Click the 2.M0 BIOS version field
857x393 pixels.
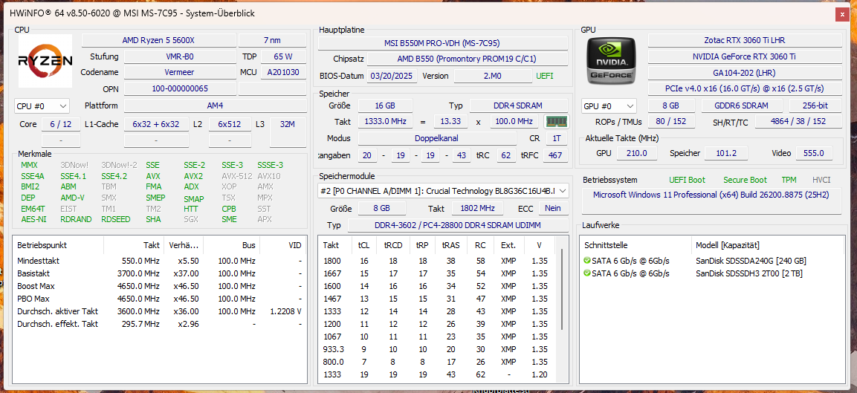point(493,76)
